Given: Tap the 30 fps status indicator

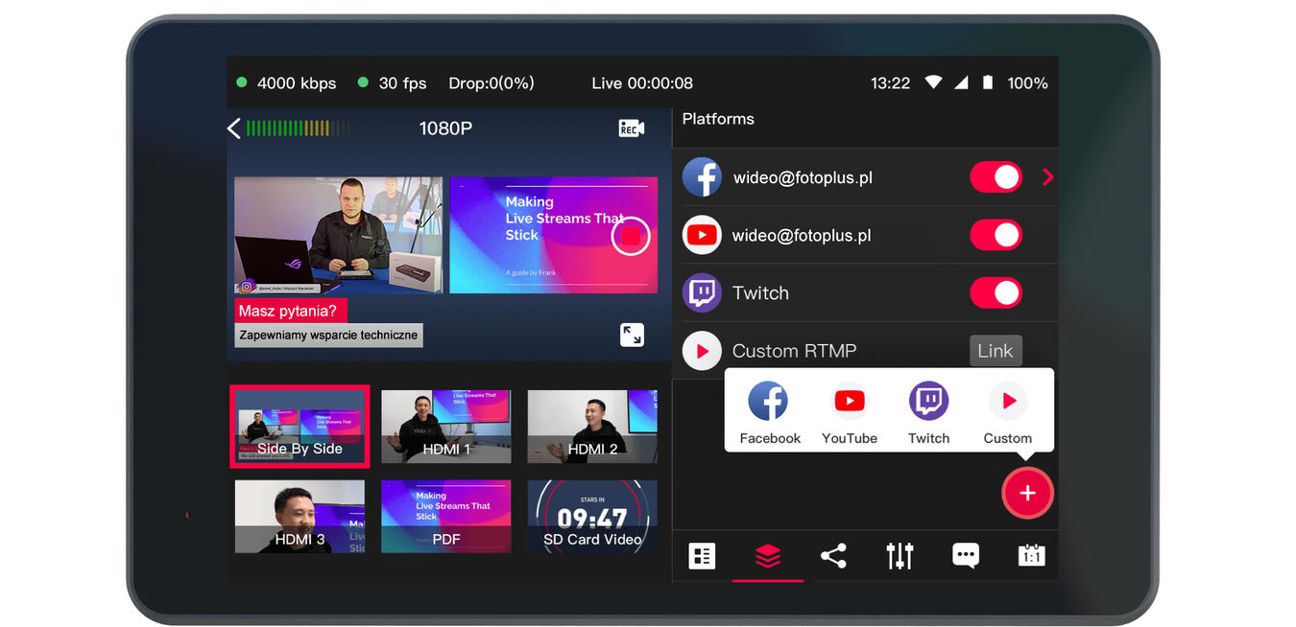Looking at the screenshot, I should tap(392, 83).
